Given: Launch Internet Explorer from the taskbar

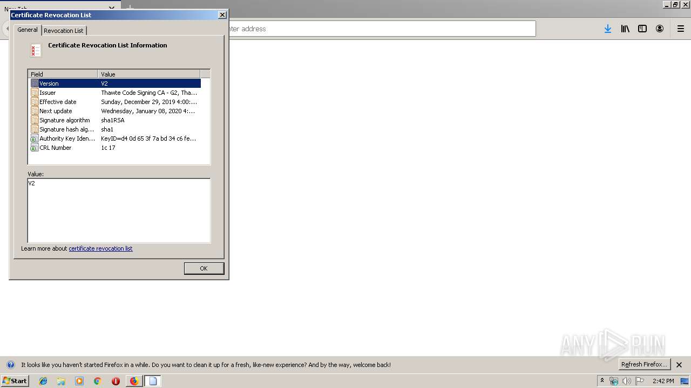Looking at the screenshot, I should 43,381.
